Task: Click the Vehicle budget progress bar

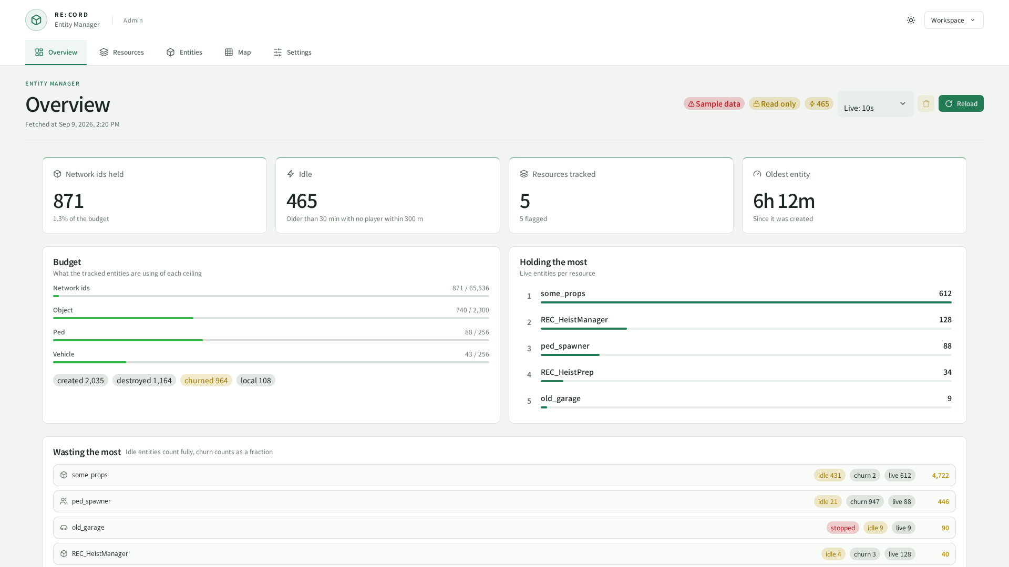Action: tap(271, 362)
